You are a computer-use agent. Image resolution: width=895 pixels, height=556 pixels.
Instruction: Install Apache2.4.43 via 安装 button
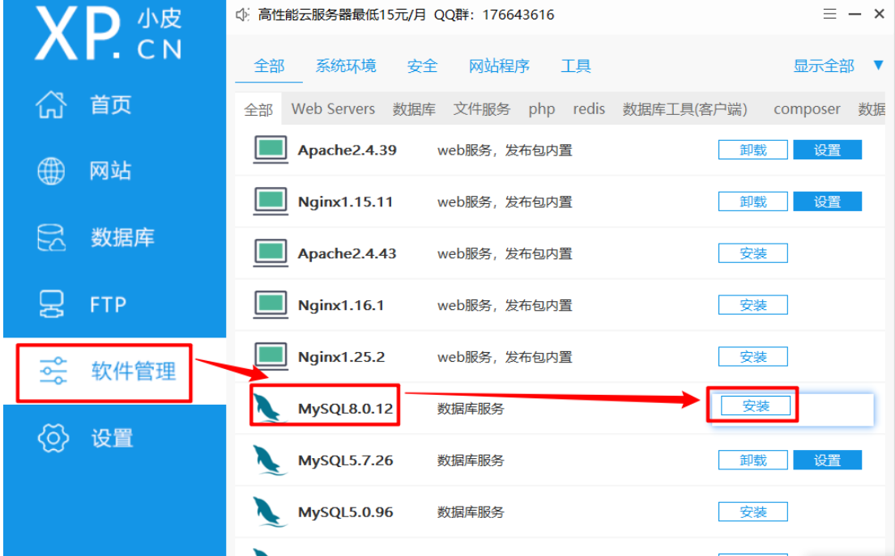point(753,253)
